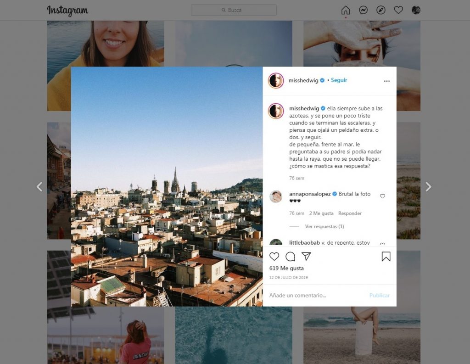
Task: Open activity feed heart icon in header
Action: pos(398,10)
